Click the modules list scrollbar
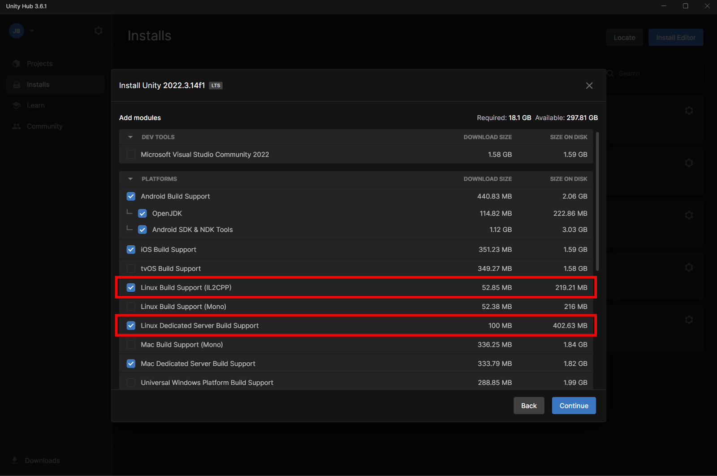This screenshot has width=717, height=476. tap(597, 201)
